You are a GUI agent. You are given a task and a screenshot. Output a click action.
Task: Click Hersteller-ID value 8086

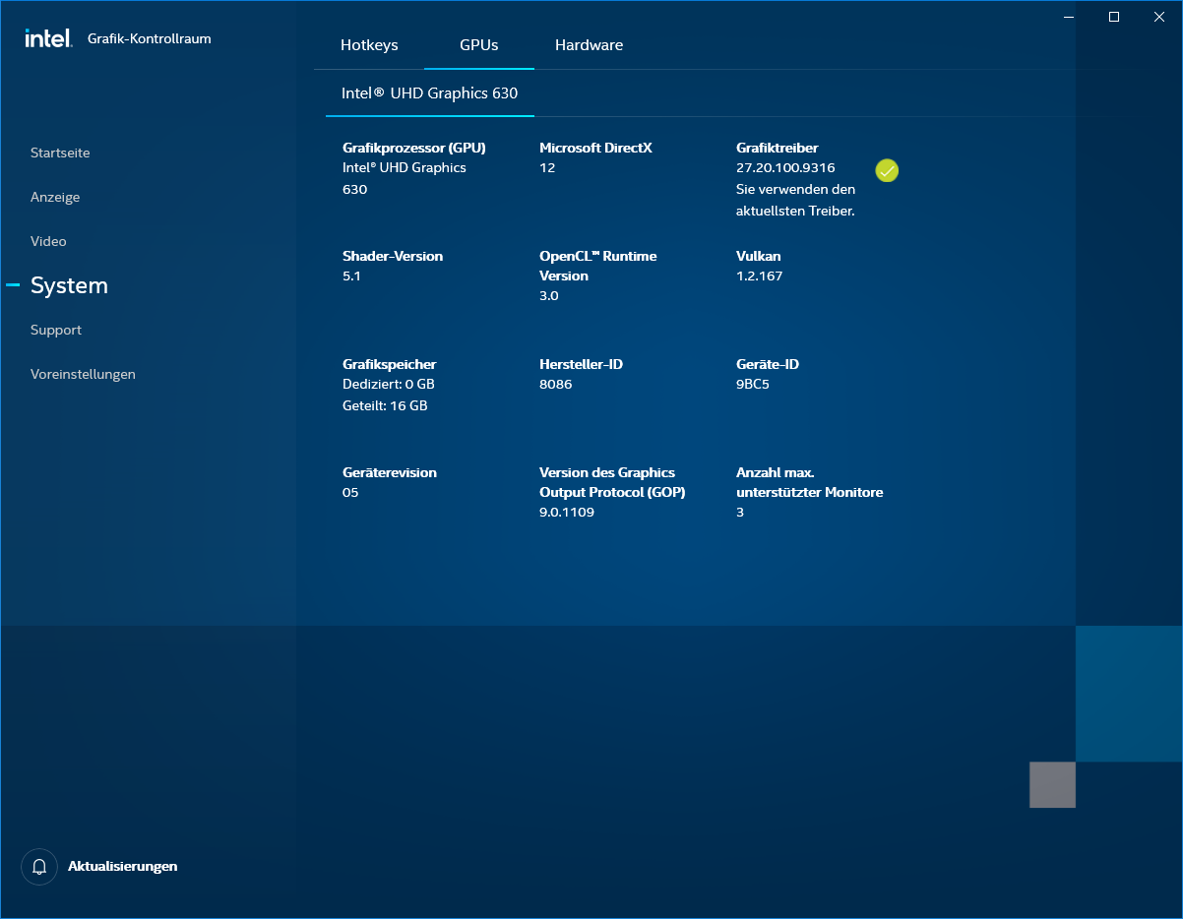pos(555,384)
